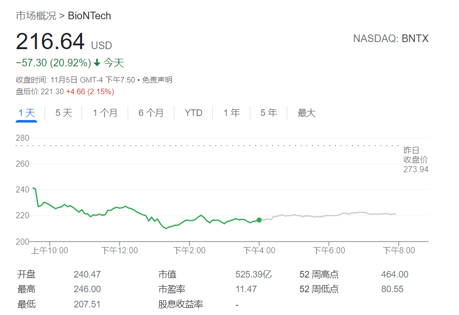This screenshot has height=315, width=459.
Task: Show the 6 个月 price chart
Action: (x=151, y=113)
